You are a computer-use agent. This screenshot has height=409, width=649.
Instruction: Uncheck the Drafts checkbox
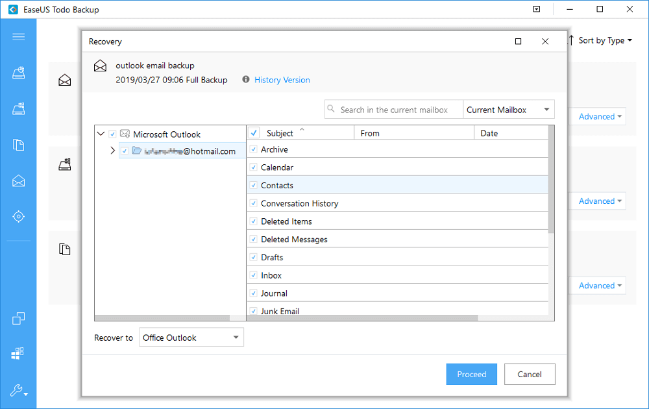tap(254, 257)
